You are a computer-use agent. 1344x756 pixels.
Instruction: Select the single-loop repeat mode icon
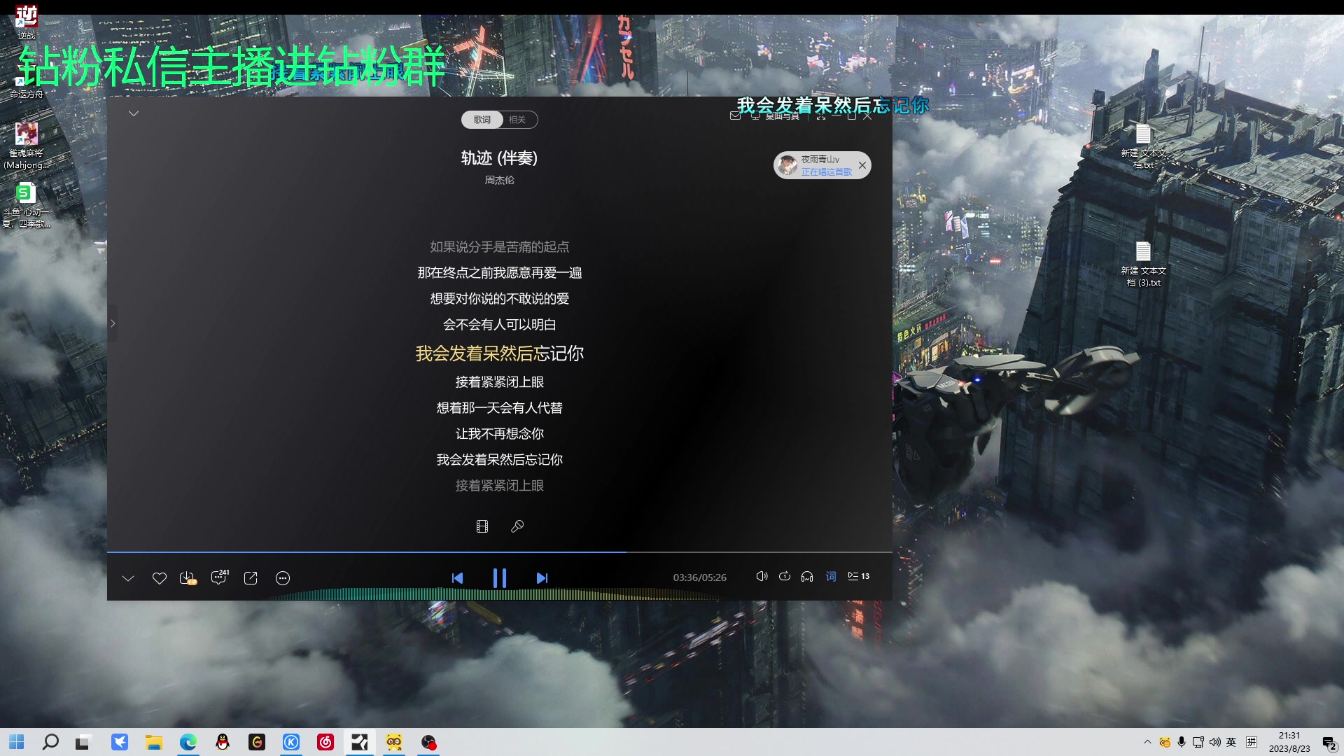[x=785, y=576]
